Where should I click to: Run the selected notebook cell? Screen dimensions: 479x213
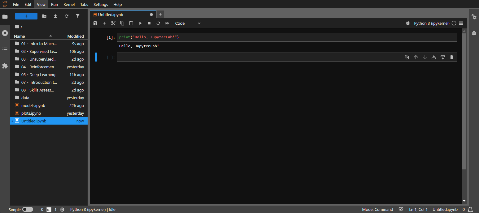pyautogui.click(x=140, y=23)
